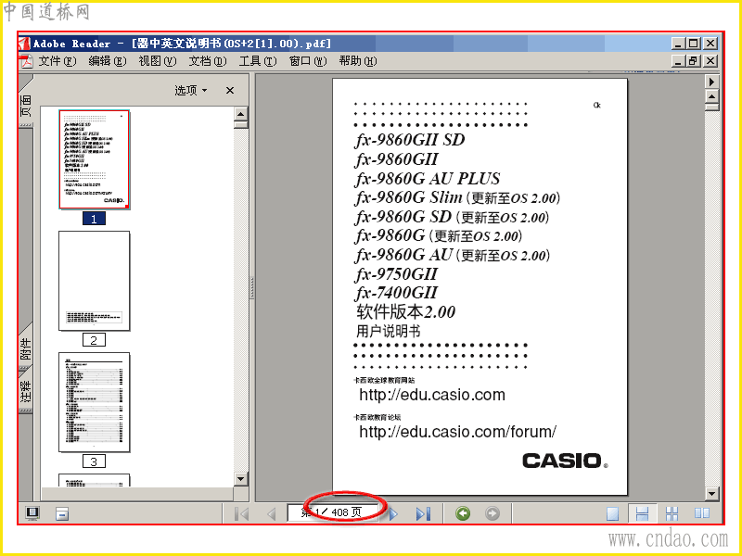Click the toolbar hide icon at bottom left
Image resolution: width=742 pixels, height=556 pixels.
point(62,514)
